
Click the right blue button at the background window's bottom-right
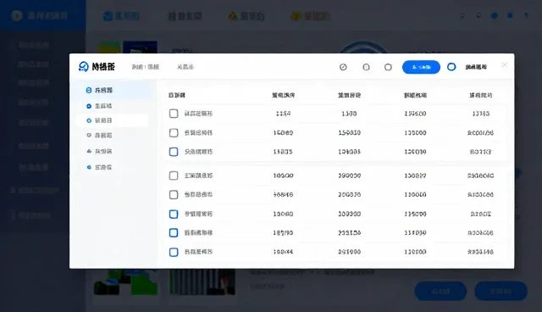(501, 292)
